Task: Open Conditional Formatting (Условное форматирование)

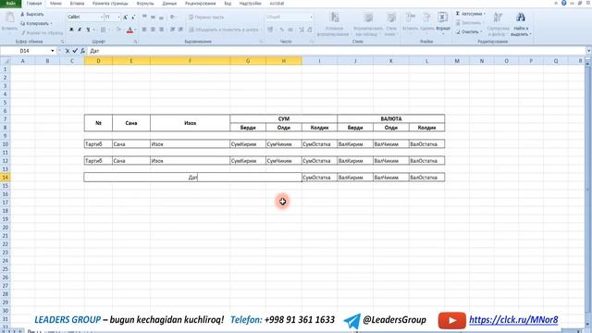Action: [334, 23]
